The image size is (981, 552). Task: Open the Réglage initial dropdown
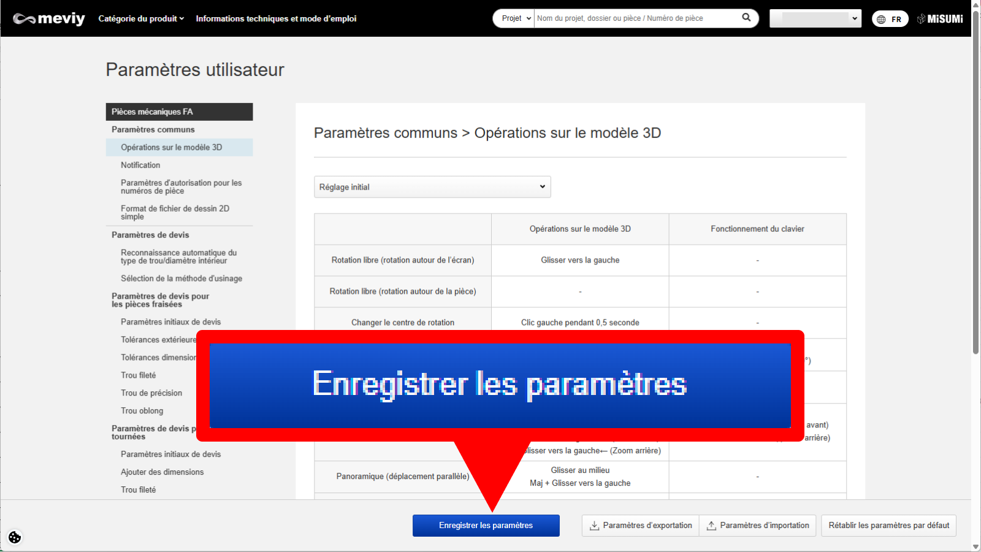pyautogui.click(x=432, y=187)
